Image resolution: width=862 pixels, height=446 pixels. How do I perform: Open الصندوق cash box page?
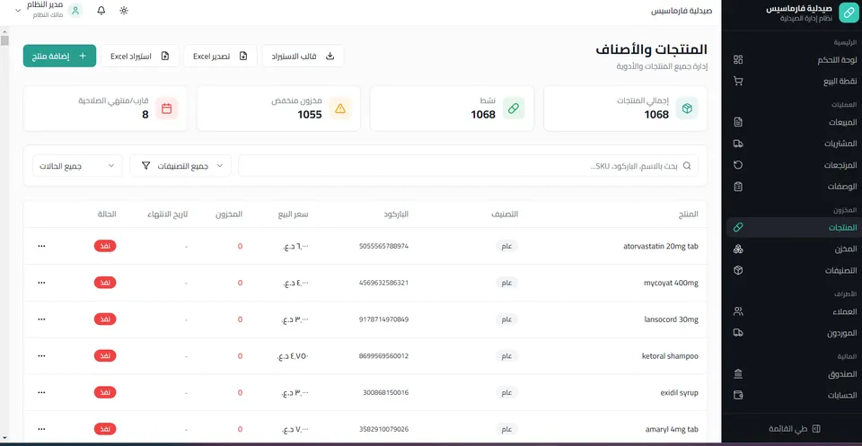[x=793, y=374]
